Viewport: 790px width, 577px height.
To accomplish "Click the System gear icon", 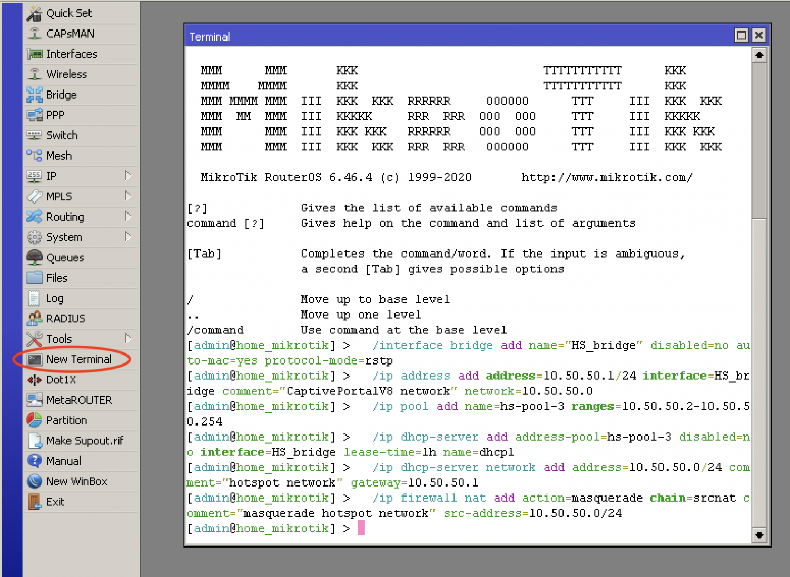I will 34,237.
